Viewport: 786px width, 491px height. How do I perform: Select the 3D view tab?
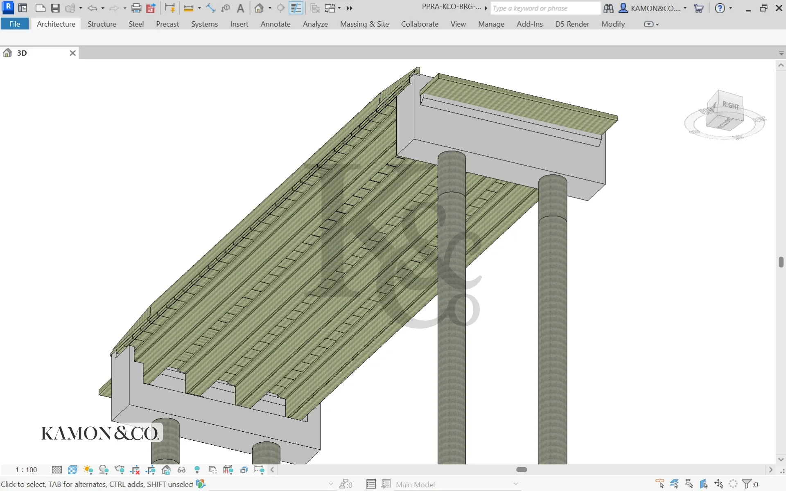coord(39,53)
